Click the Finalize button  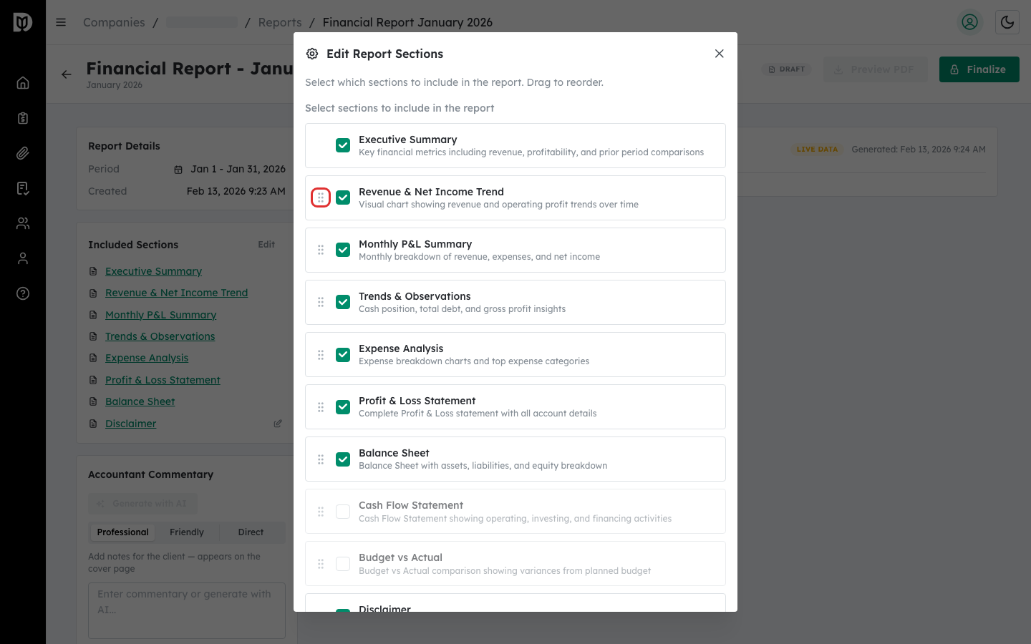pyautogui.click(x=979, y=69)
